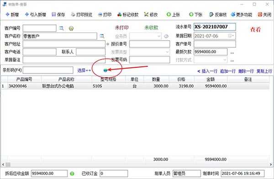The height and width of the screenshot is (179, 274).
Task: Click the icon next to 业务员 dropdown
Action: click(x=166, y=36)
